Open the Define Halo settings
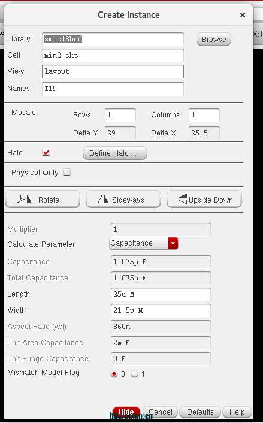The width and height of the screenshot is (263, 423). tap(115, 153)
